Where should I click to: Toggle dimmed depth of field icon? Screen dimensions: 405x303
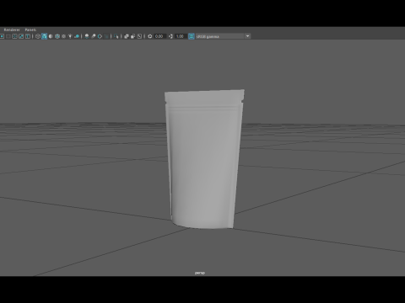click(106, 36)
